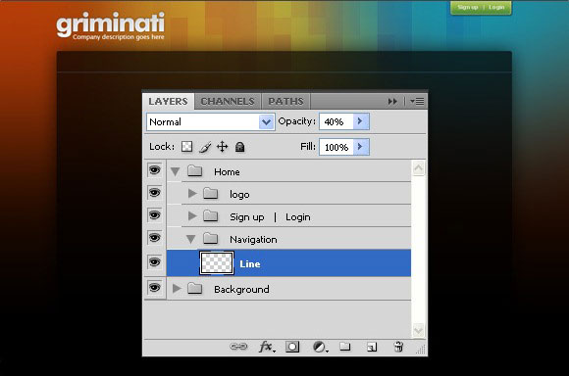Screen dimensions: 569x376
Task: Expand the Background group triangle
Action: point(177,289)
